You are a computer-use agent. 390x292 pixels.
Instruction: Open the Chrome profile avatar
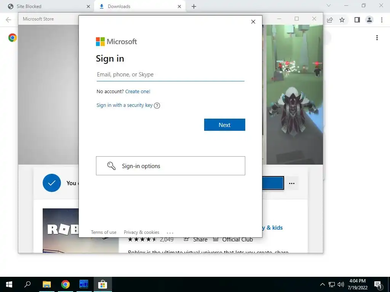(369, 20)
